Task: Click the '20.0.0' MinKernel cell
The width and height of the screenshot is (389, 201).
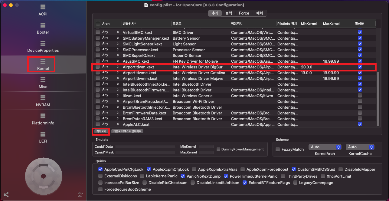Action: [307, 67]
